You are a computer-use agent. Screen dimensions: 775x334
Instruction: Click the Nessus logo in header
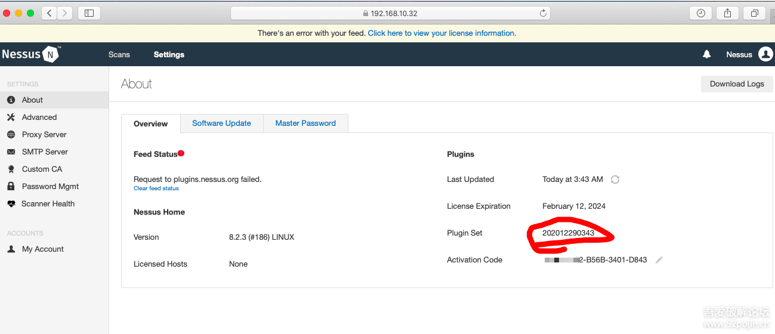click(30, 54)
